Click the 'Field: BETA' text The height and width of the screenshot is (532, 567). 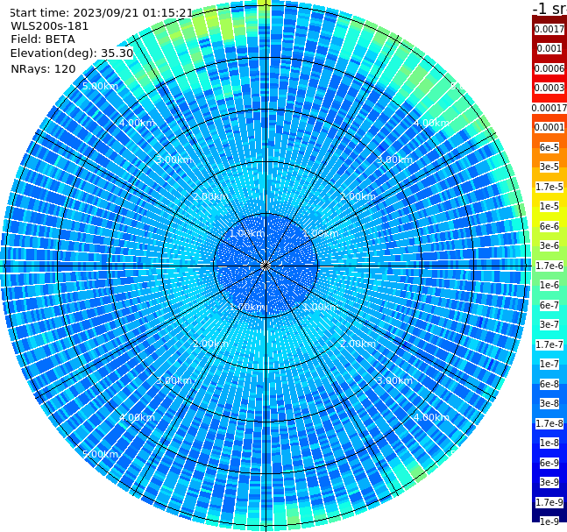click(43, 39)
